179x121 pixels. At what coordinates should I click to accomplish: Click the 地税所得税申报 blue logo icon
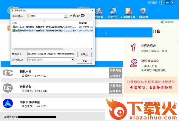coord(8,103)
